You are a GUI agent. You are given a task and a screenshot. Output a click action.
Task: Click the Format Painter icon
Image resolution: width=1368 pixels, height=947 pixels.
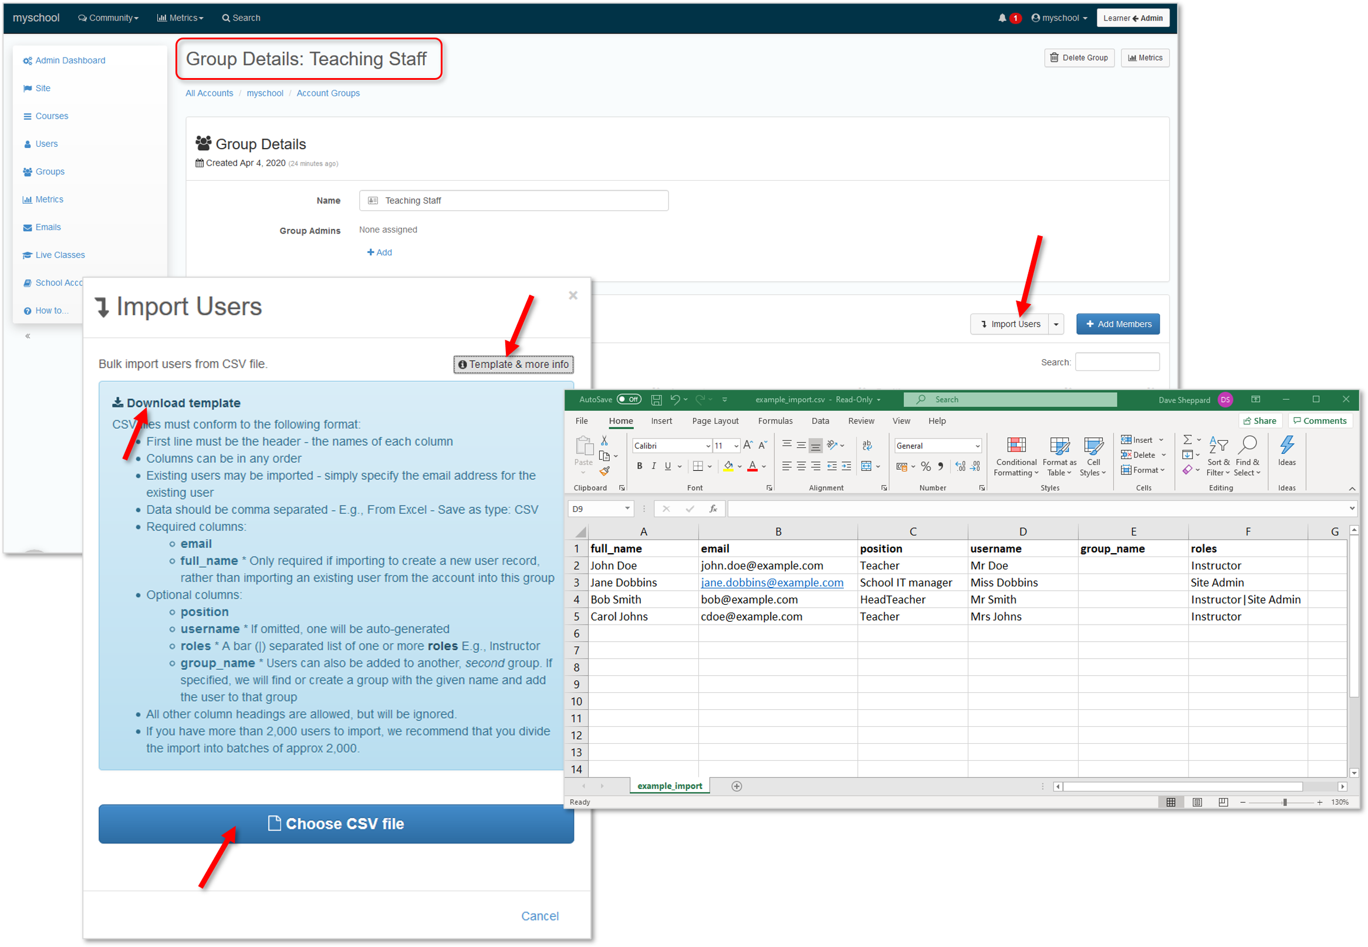coord(604,471)
